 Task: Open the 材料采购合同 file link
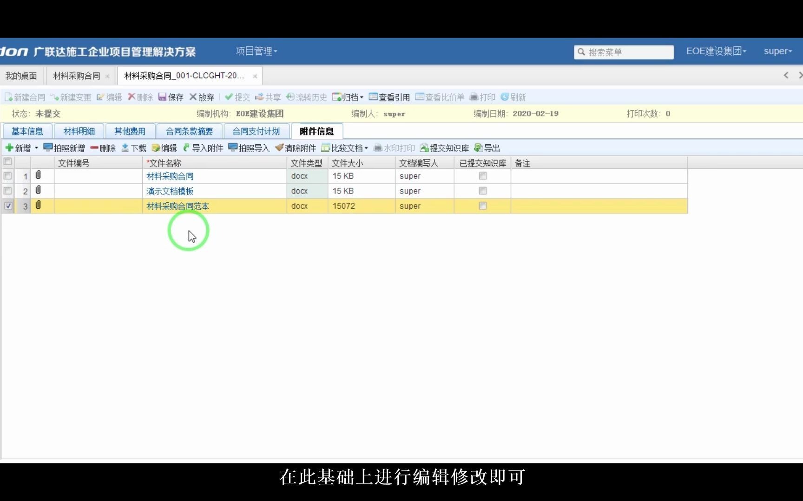170,176
